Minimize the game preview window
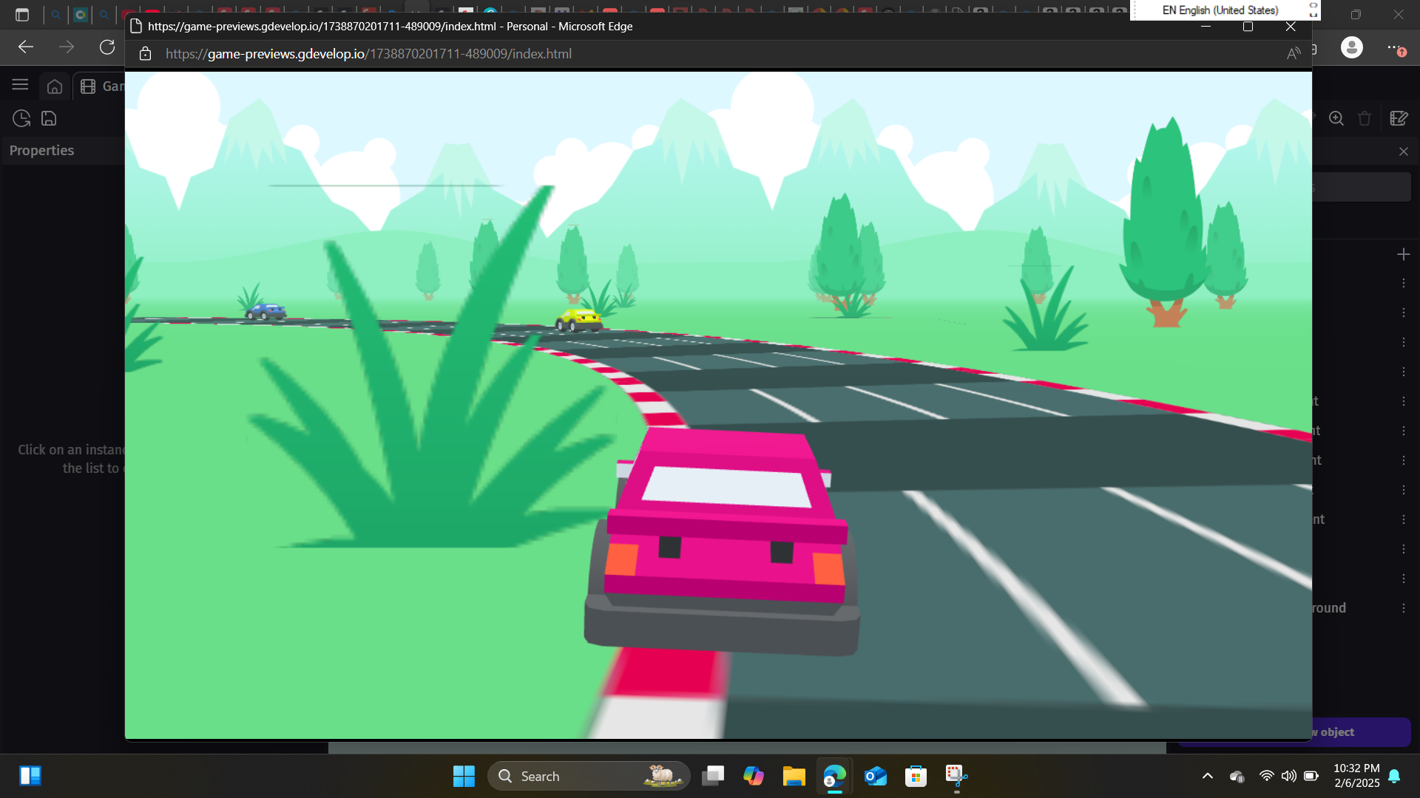Screen dimensions: 1420x798 pyautogui.click(x=1206, y=27)
